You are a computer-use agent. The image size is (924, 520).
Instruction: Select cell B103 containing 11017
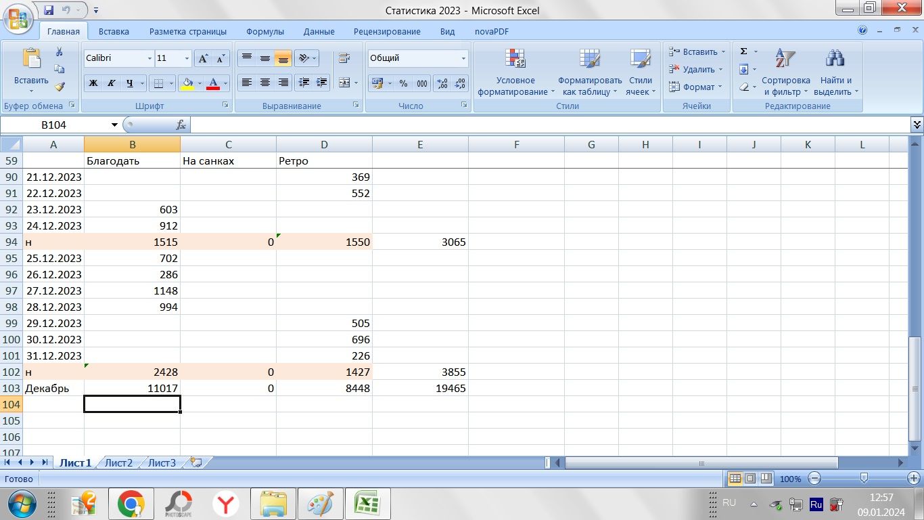(132, 389)
